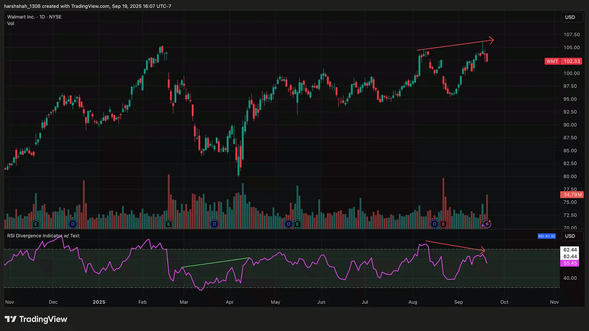The height and width of the screenshot is (331, 589).
Task: Click the Oct label on the time axis
Action: pyautogui.click(x=504, y=302)
